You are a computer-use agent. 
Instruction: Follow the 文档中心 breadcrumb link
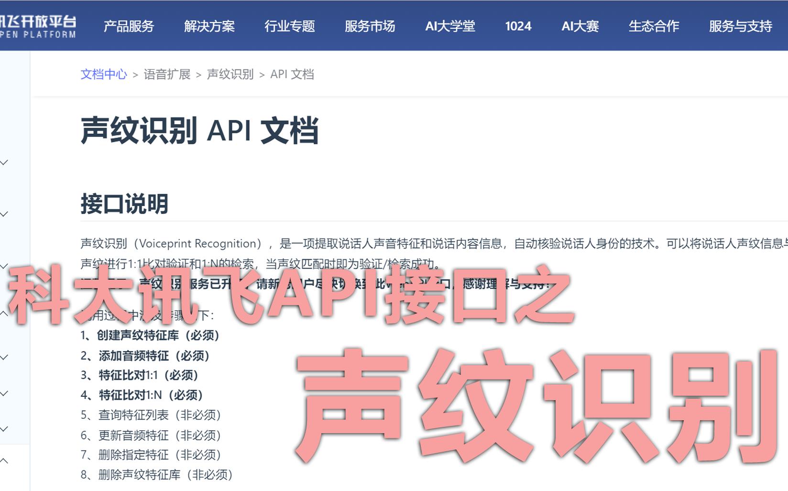(104, 74)
